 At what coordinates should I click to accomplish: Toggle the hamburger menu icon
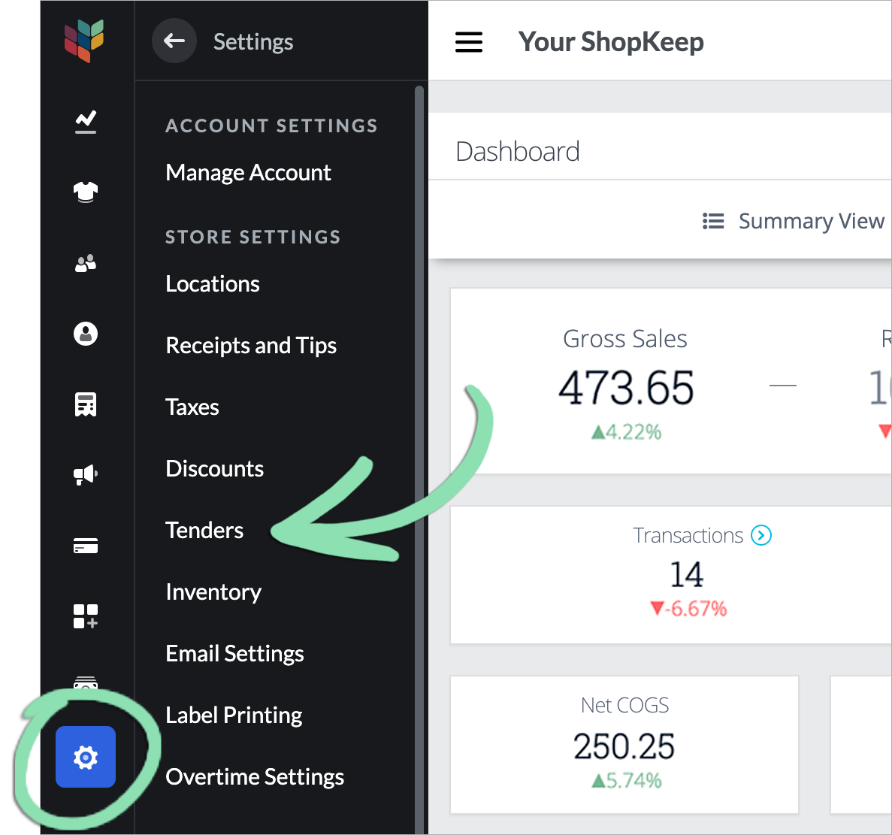469,42
